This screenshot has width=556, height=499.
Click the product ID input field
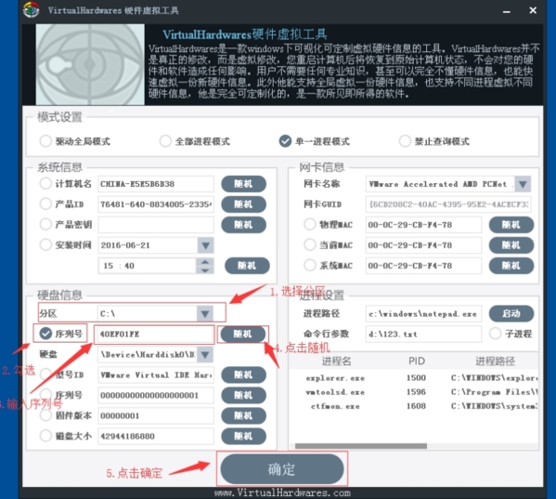tap(156, 204)
